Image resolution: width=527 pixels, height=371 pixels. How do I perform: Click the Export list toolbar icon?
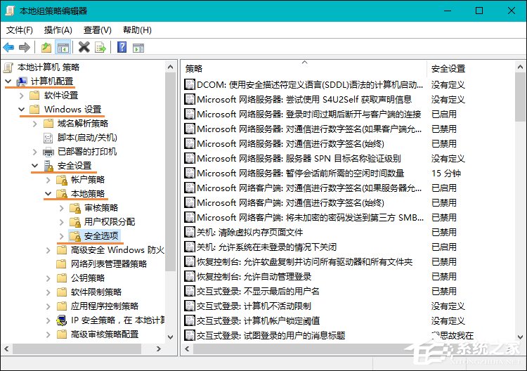point(100,48)
